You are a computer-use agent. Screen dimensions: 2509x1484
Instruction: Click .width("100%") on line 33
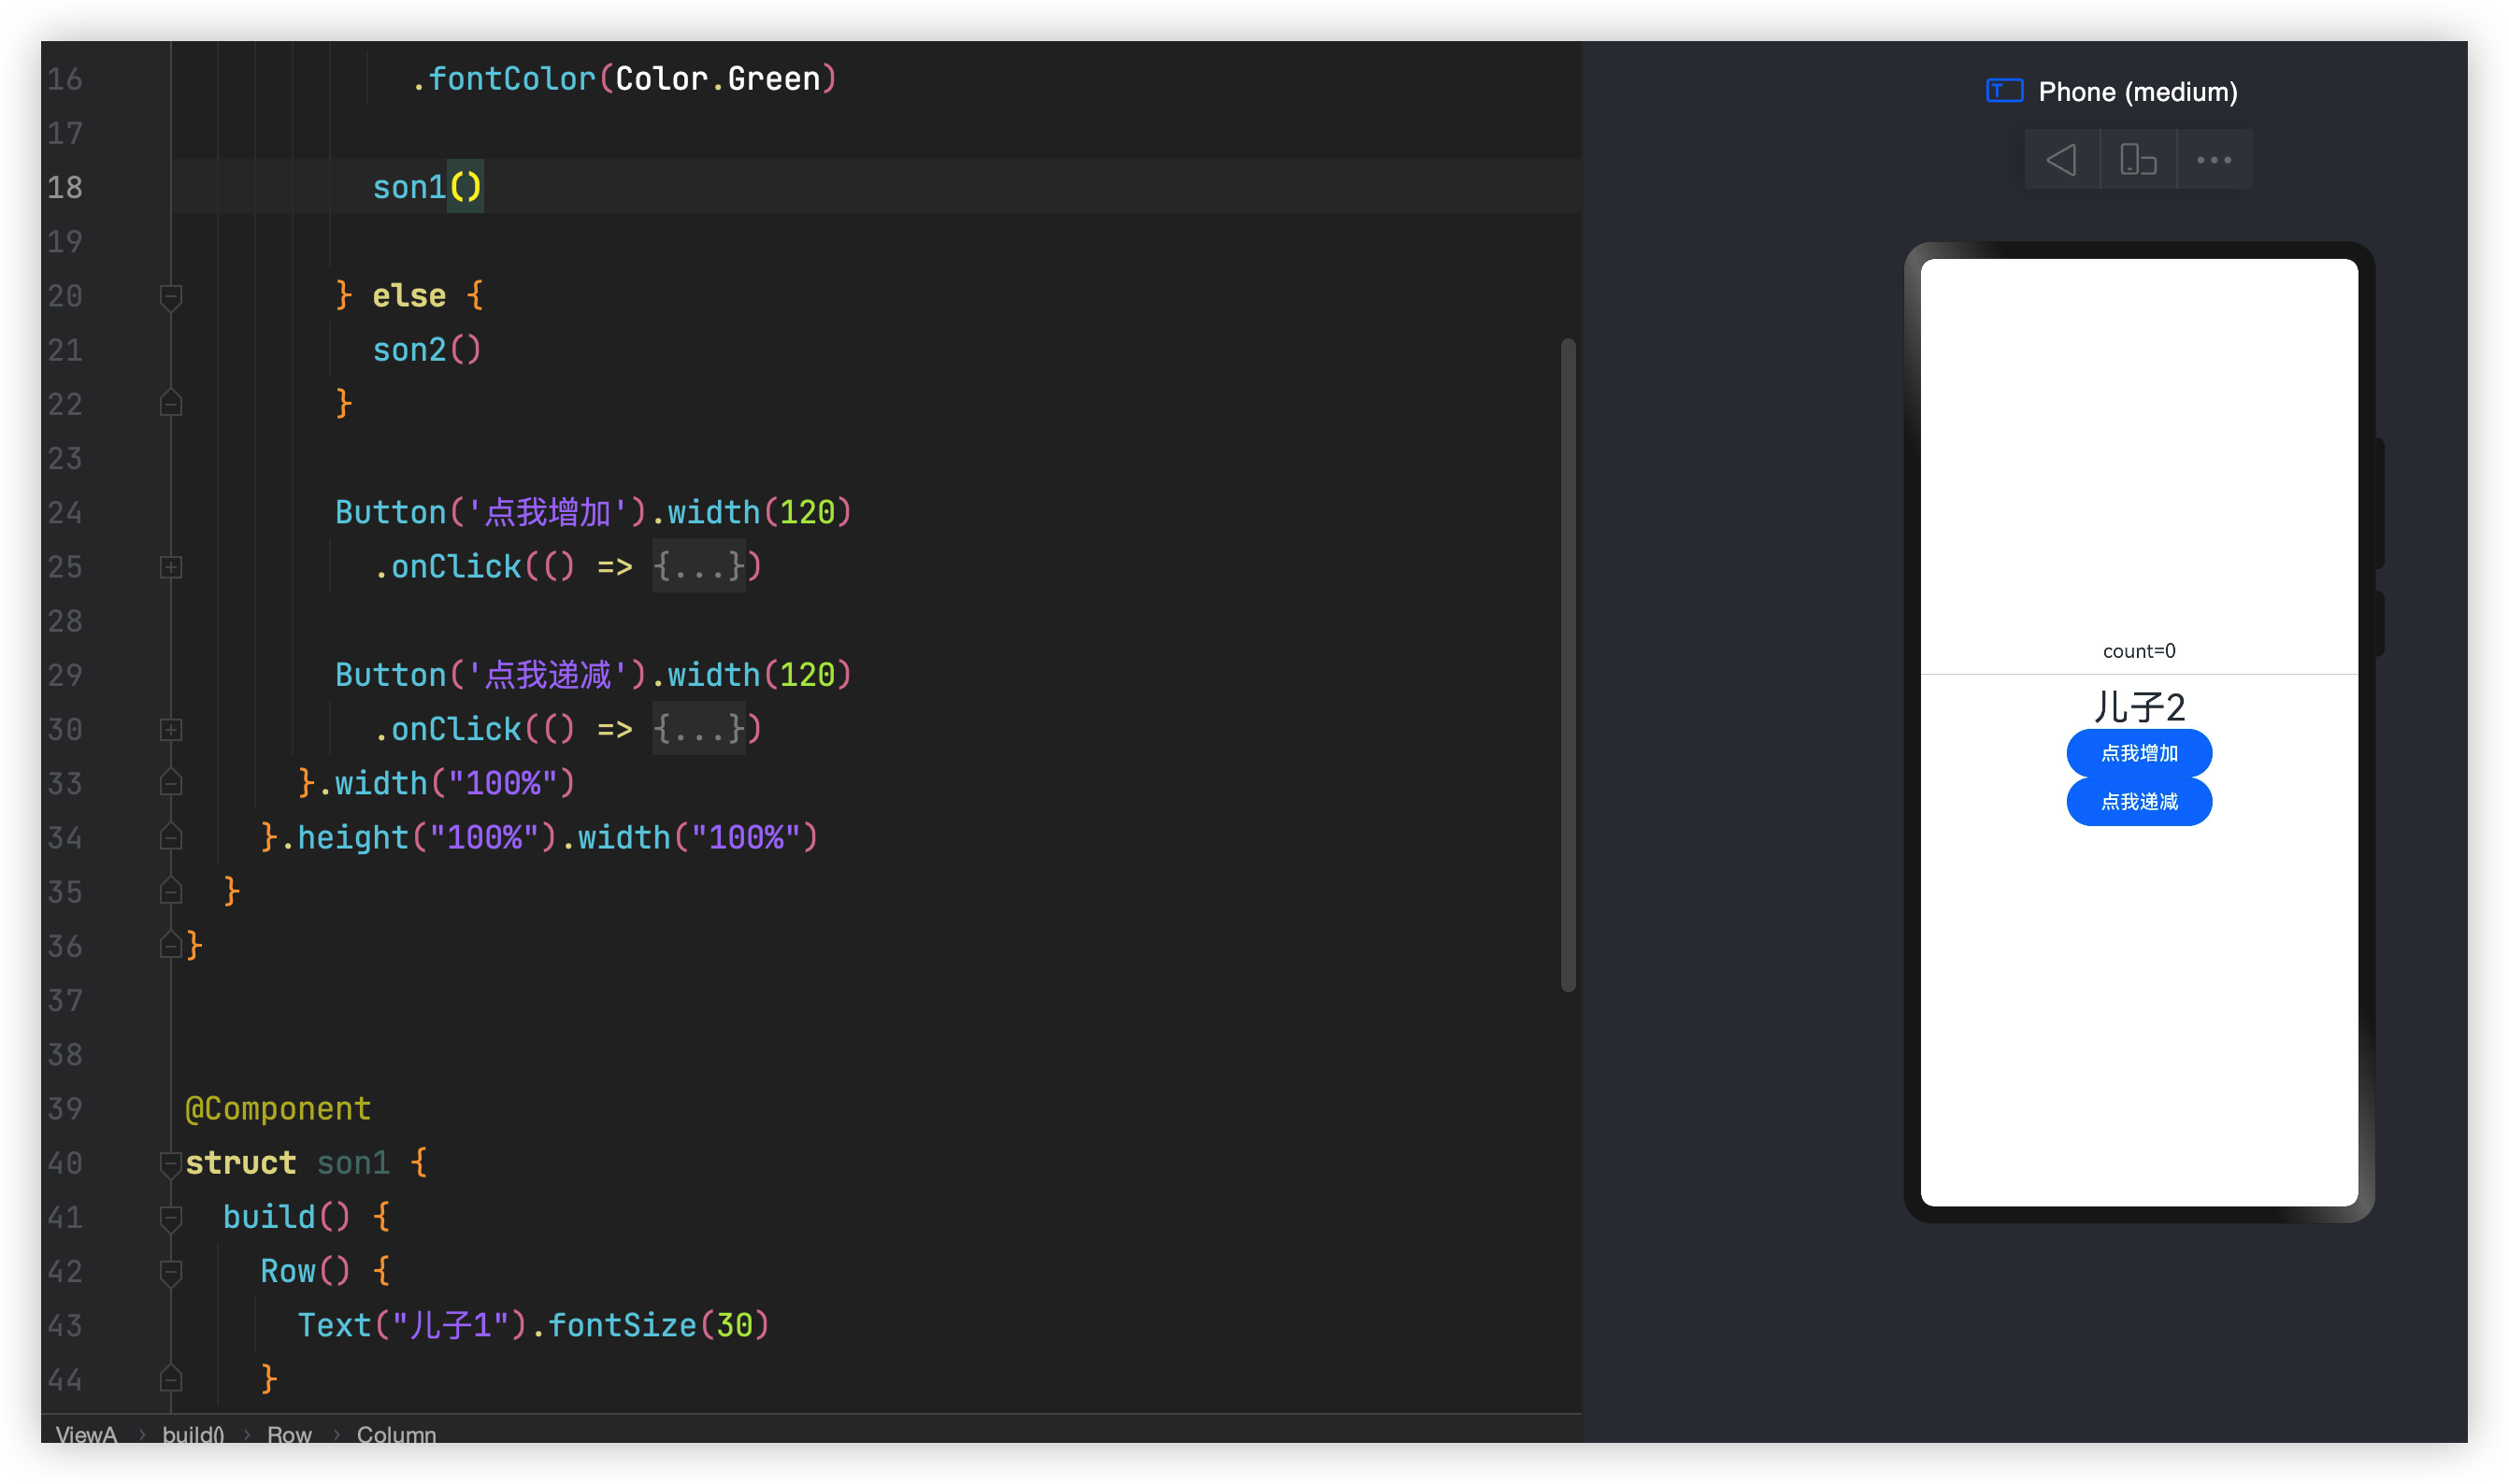[x=446, y=783]
